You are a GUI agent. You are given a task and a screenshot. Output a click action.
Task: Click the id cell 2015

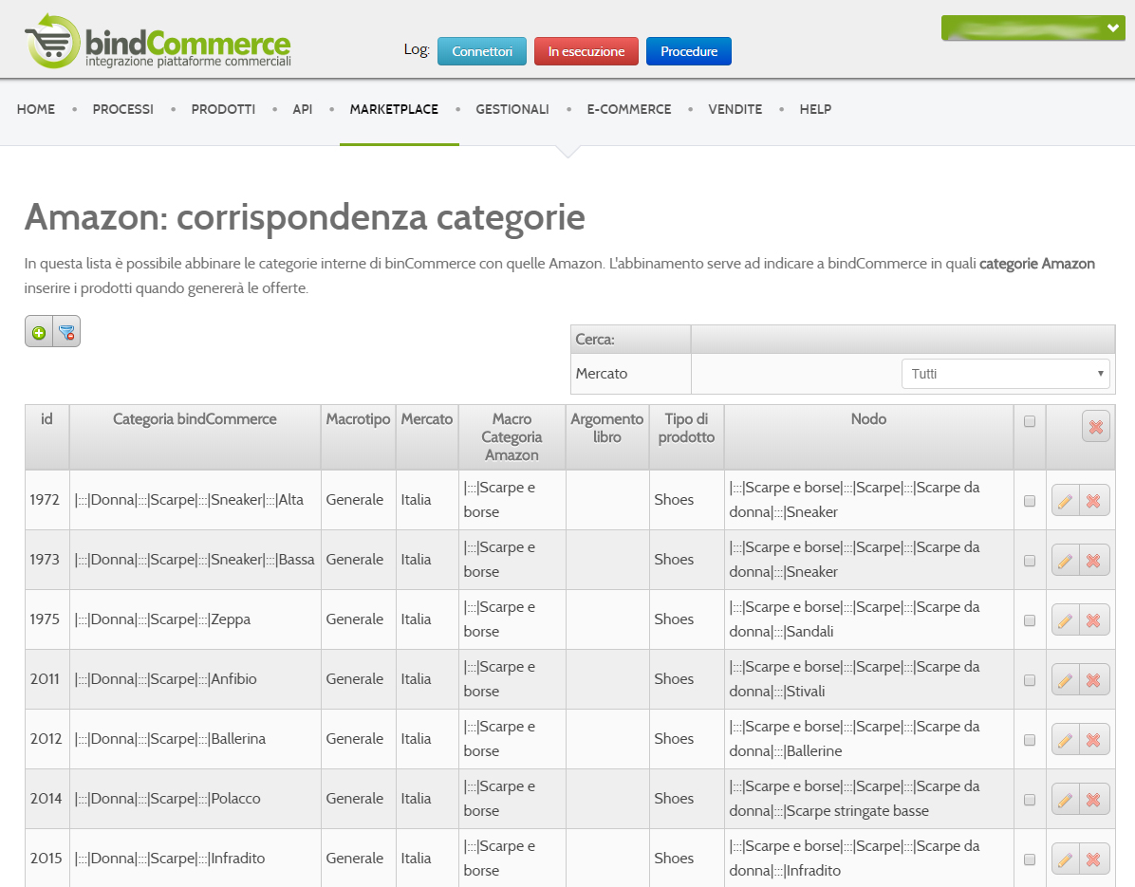point(47,859)
